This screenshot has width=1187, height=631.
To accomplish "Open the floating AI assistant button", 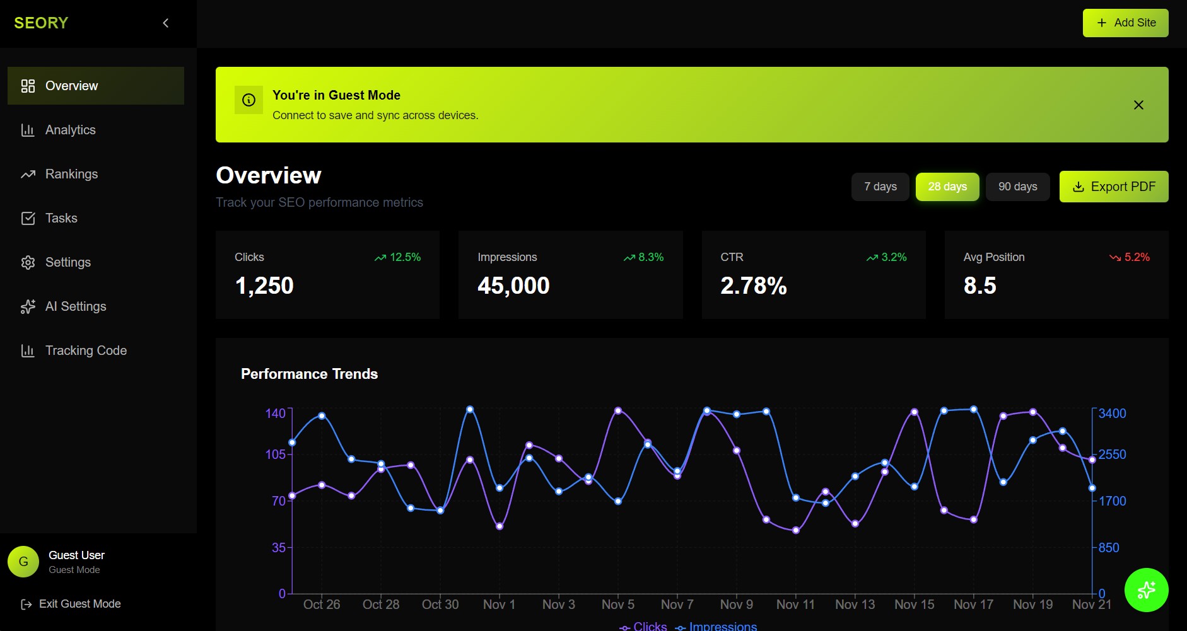I will pyautogui.click(x=1146, y=590).
